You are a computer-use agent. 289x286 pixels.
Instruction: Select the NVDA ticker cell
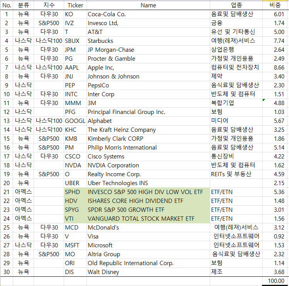coord(75,165)
